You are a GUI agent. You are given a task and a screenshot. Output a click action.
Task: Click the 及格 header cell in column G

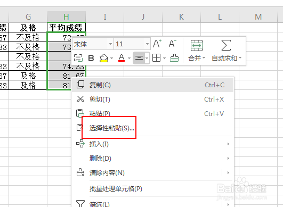(28, 28)
